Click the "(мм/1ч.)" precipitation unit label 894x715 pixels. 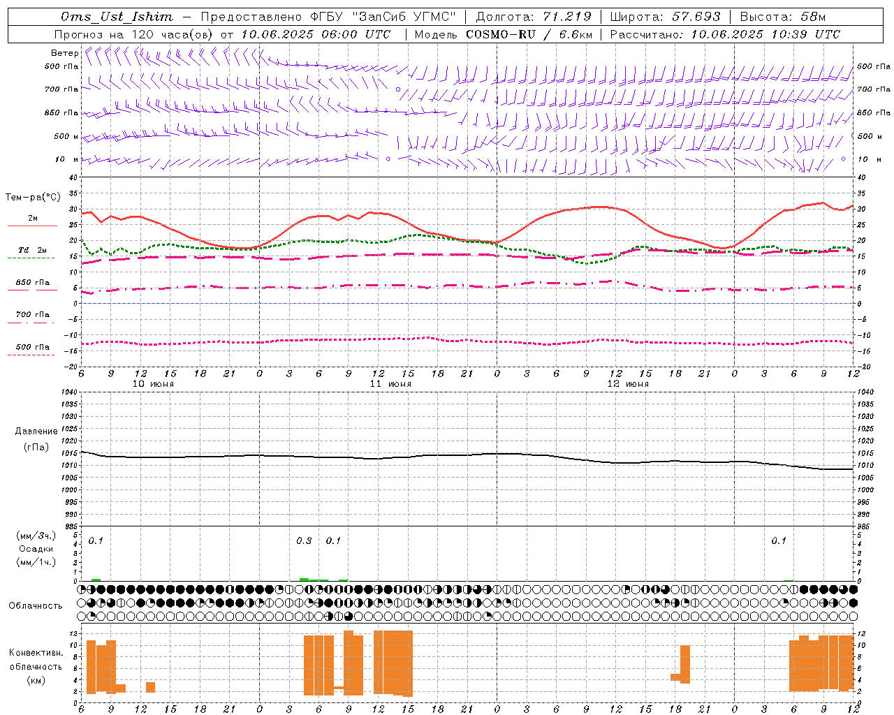pos(36,562)
